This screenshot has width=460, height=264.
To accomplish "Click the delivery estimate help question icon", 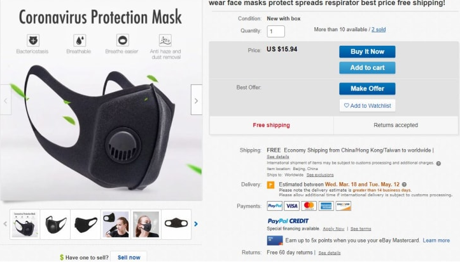I will [x=404, y=185].
